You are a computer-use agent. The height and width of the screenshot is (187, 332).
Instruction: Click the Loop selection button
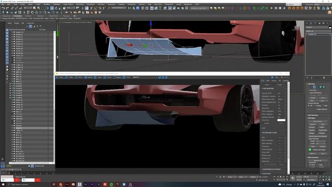[x=322, y=101]
